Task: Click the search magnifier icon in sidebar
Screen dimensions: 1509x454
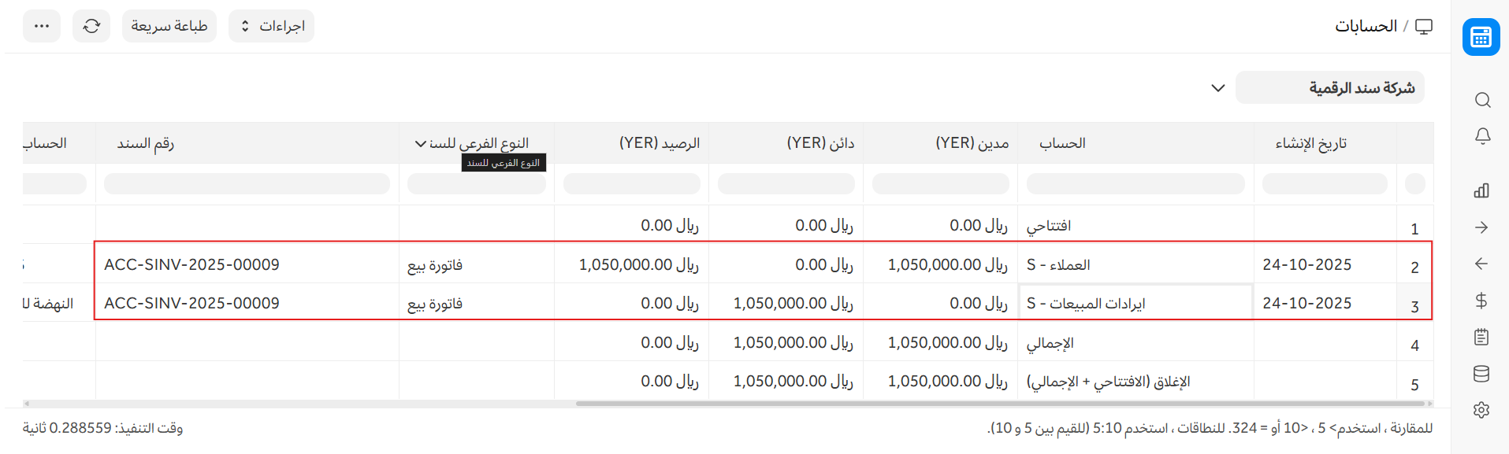Action: click(1482, 100)
